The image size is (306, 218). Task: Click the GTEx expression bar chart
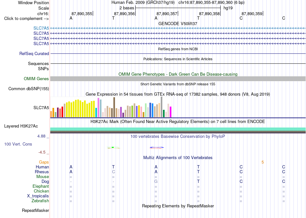tap(111, 107)
